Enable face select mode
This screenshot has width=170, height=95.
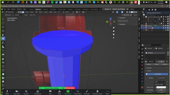point(23,12)
